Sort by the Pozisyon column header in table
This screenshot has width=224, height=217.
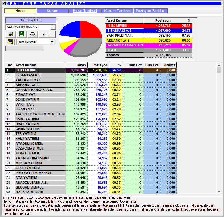pyautogui.click(x=99, y=65)
